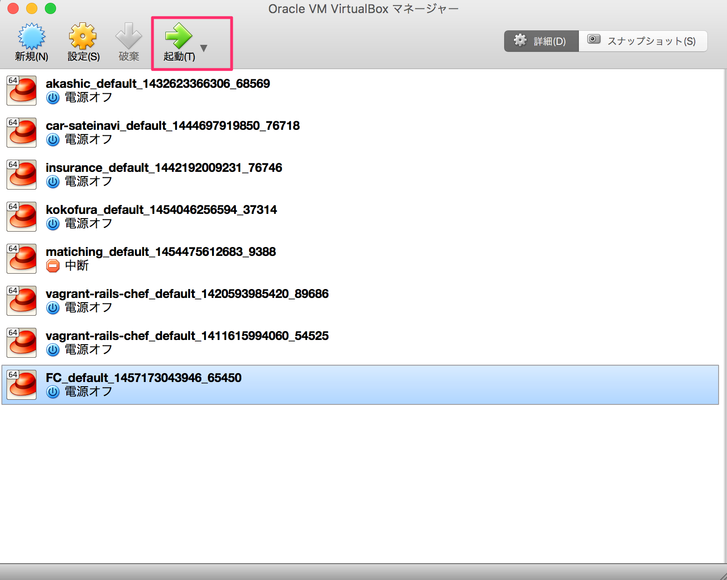Screen dimensions: 727x580
Task: Click the vagrant-rails-chef 89686 power icon
Action: [53, 308]
